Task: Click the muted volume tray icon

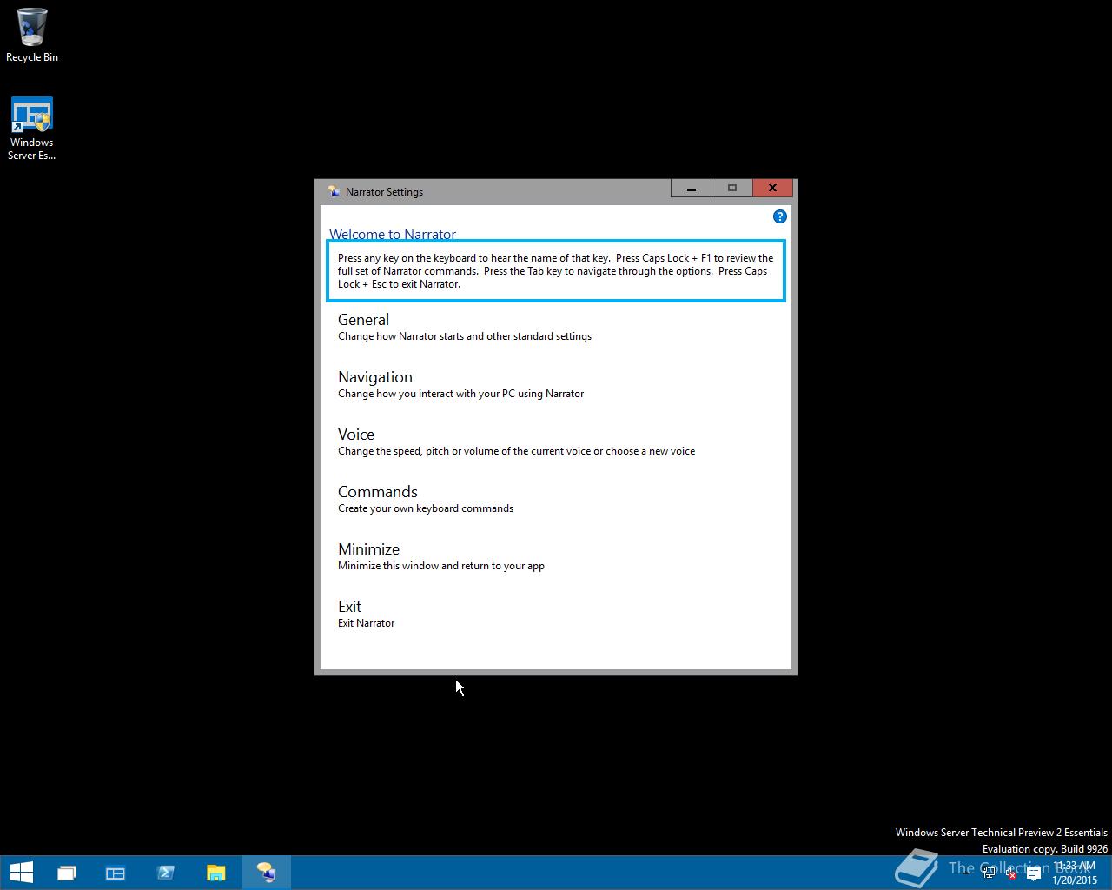Action: click(x=1010, y=873)
